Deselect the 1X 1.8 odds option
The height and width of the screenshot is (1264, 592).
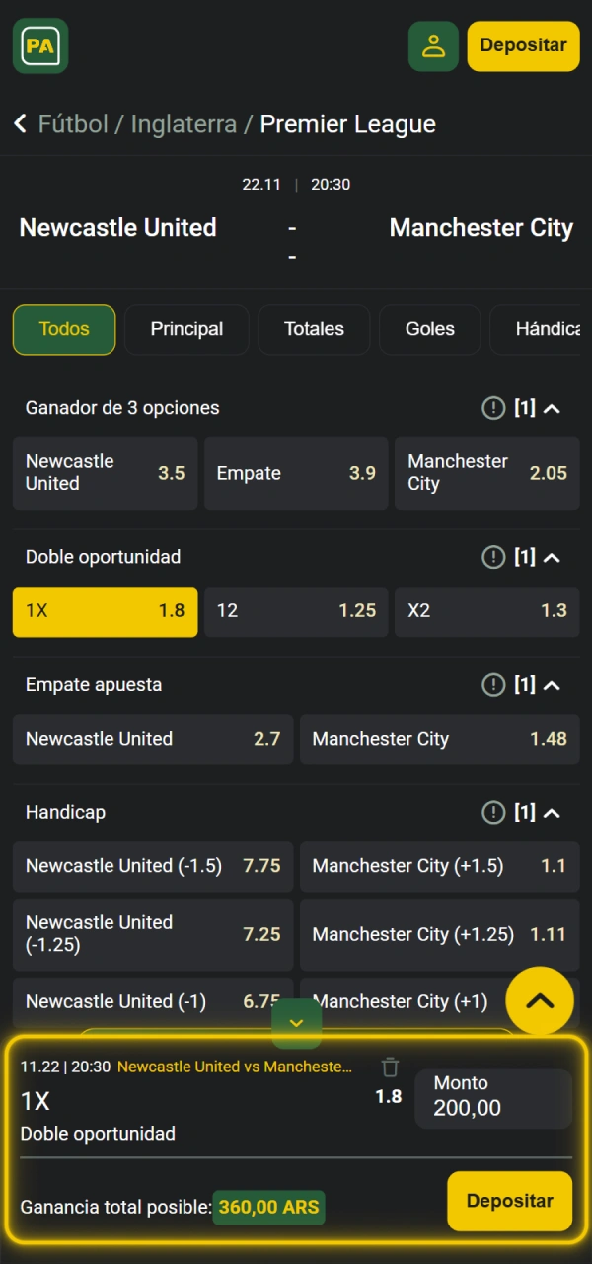pos(105,611)
